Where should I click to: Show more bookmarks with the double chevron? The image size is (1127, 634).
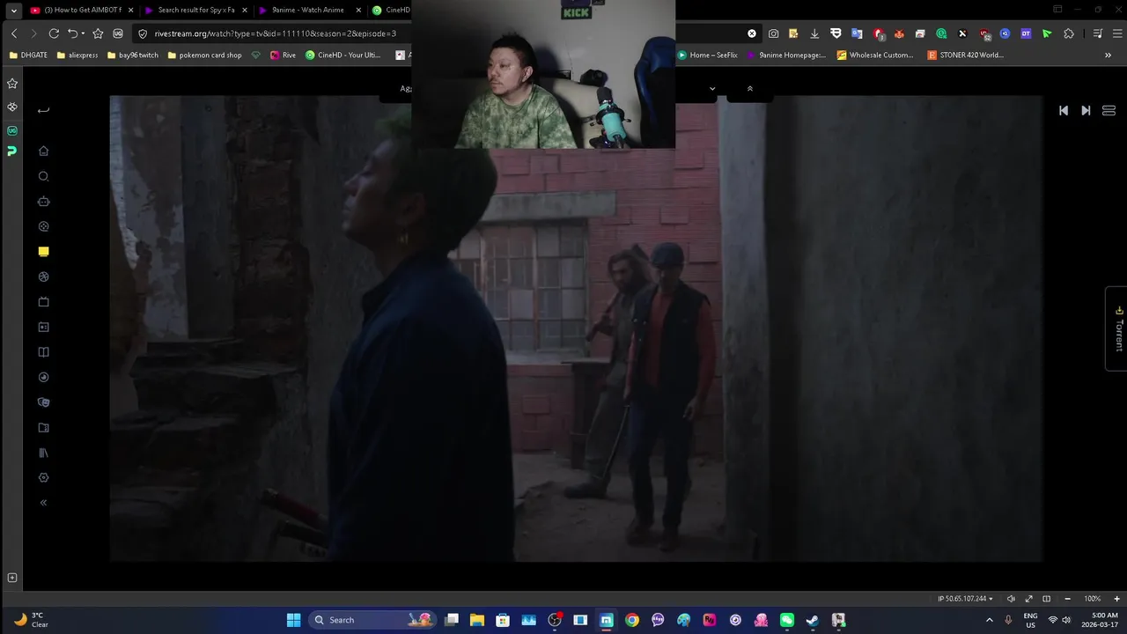[1108, 55]
